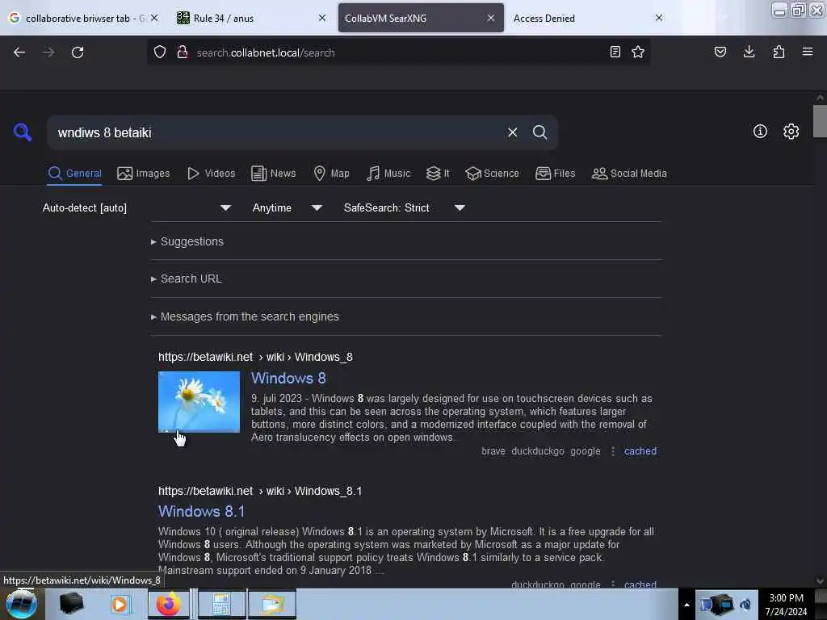This screenshot has height=620, width=827.
Task: Expand the Suggestions section
Action: (x=187, y=241)
